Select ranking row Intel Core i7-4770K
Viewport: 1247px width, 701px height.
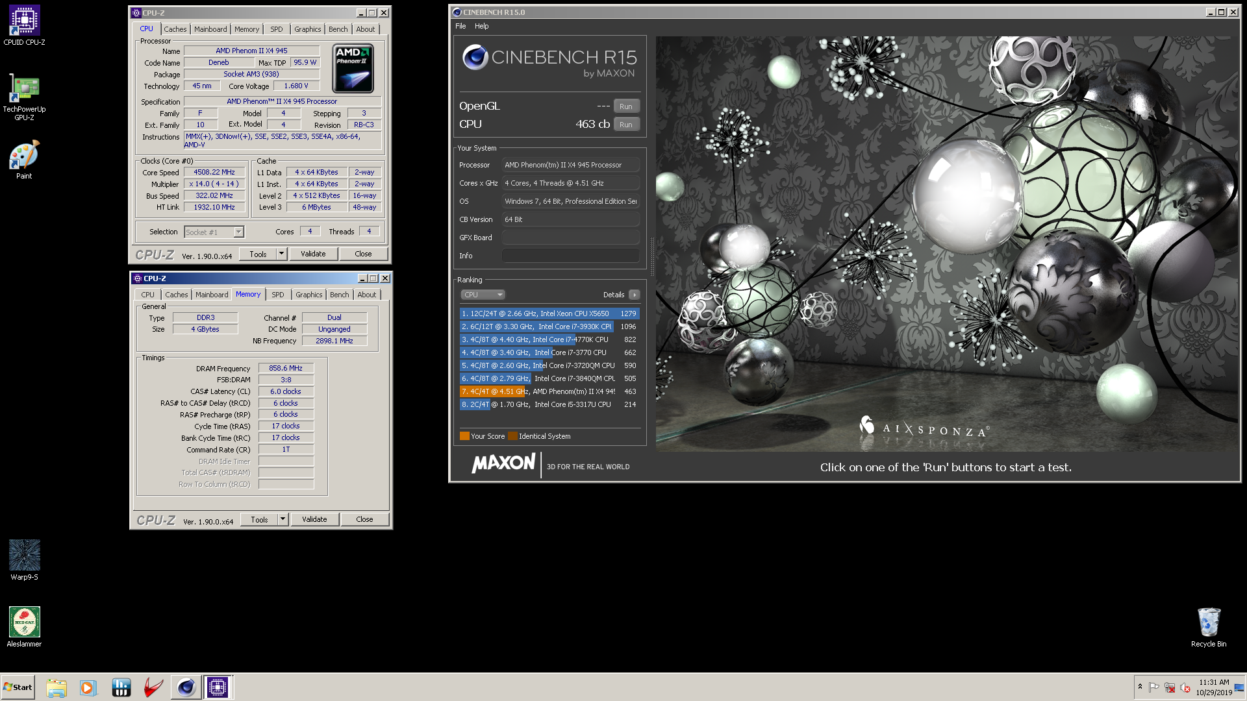[x=549, y=339]
